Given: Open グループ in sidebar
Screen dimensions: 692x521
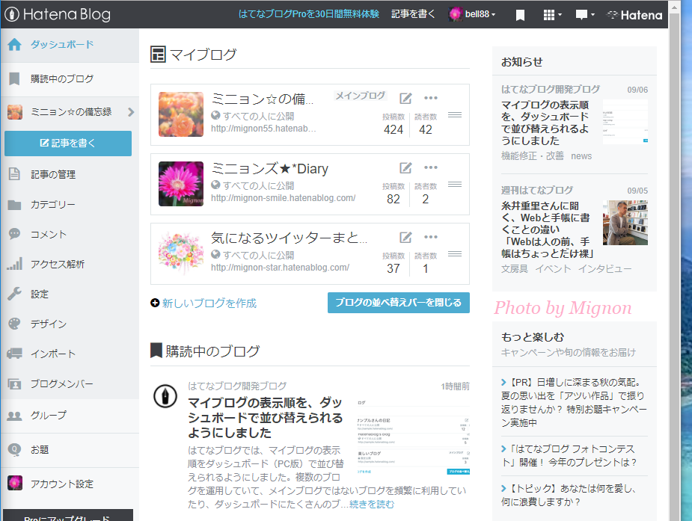Looking at the screenshot, I should pyautogui.click(x=70, y=416).
